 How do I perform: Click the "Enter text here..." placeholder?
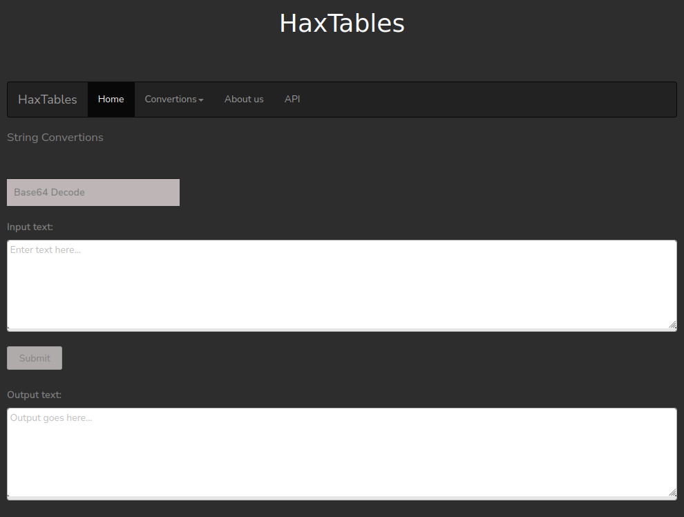click(46, 250)
